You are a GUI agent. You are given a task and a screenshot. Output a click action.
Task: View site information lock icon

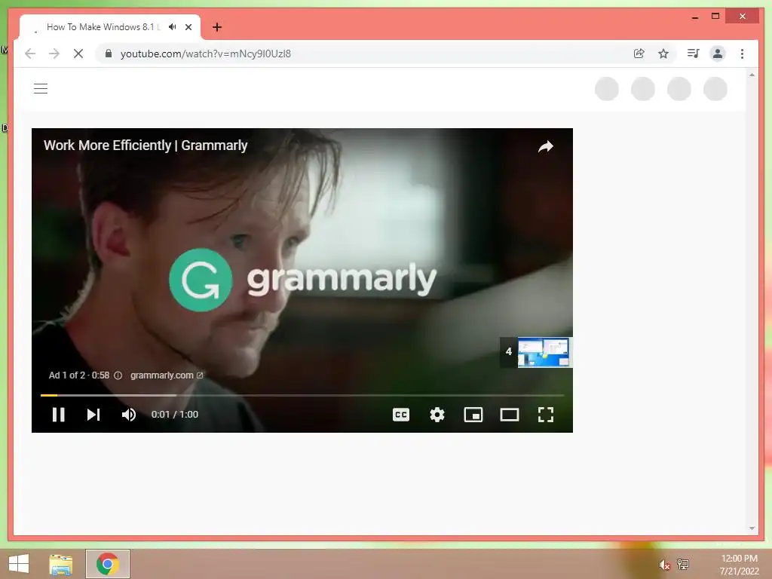(109, 54)
